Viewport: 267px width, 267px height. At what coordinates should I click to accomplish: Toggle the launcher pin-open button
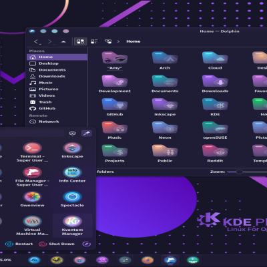click(87, 133)
